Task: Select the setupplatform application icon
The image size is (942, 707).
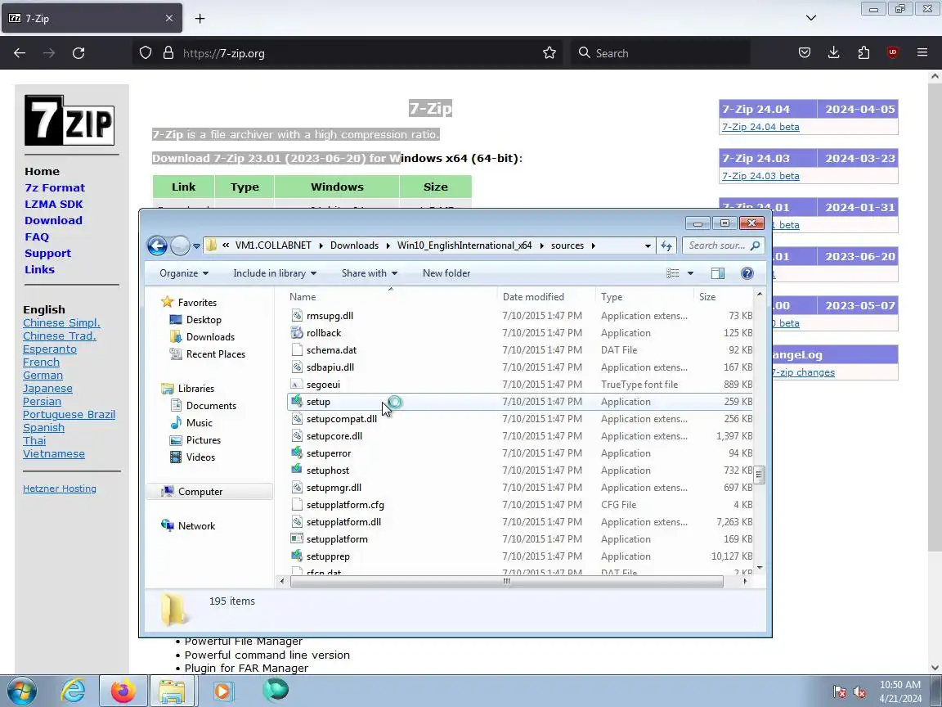Action: tap(297, 538)
